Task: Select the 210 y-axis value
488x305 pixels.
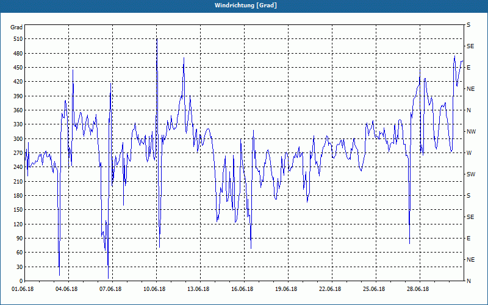Action: [18, 181]
